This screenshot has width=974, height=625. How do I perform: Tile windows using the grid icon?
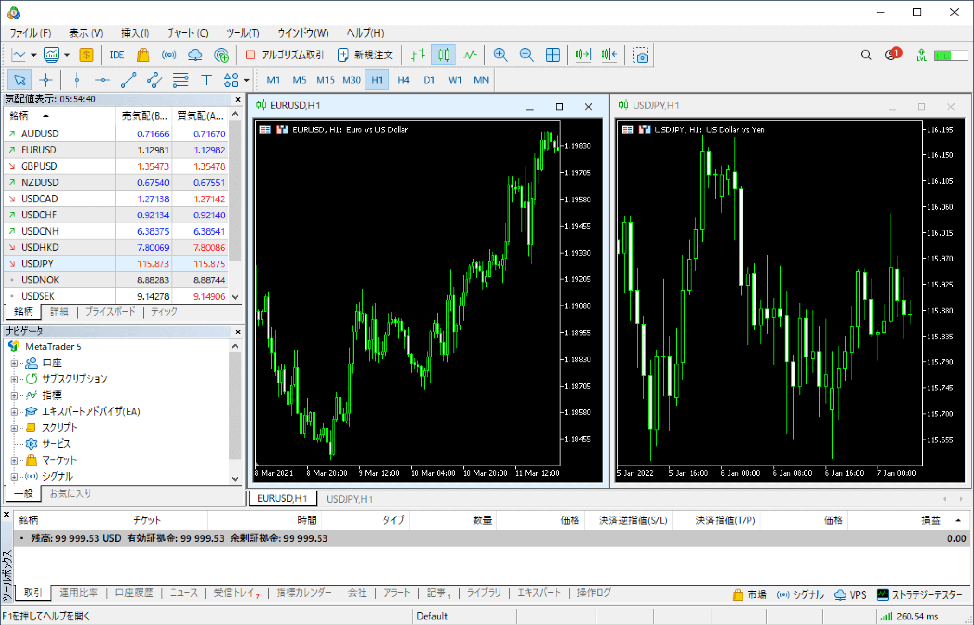(552, 55)
